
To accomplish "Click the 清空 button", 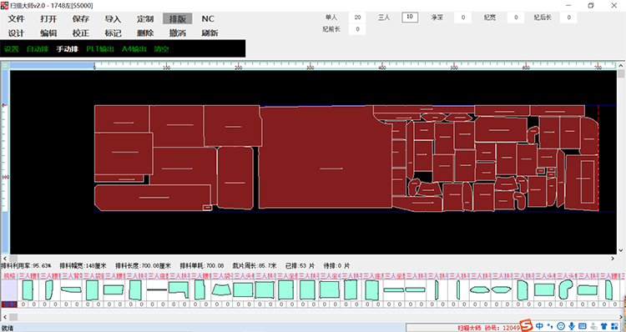I will 162,49.
